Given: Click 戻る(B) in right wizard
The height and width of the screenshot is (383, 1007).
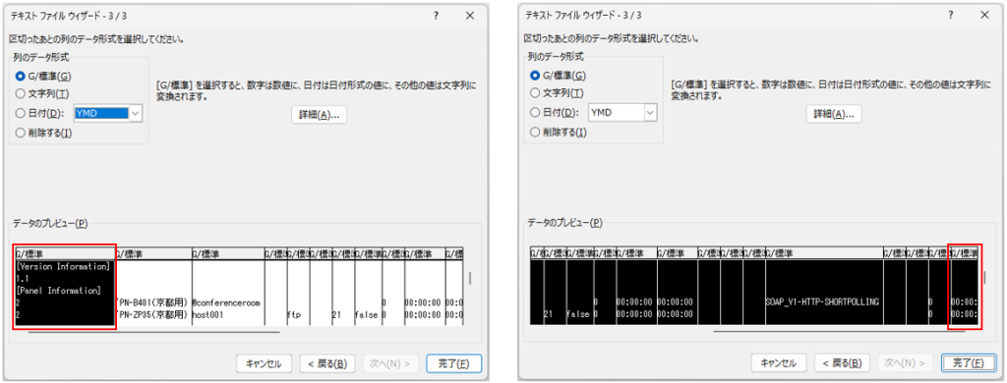Looking at the screenshot, I should coord(841,363).
